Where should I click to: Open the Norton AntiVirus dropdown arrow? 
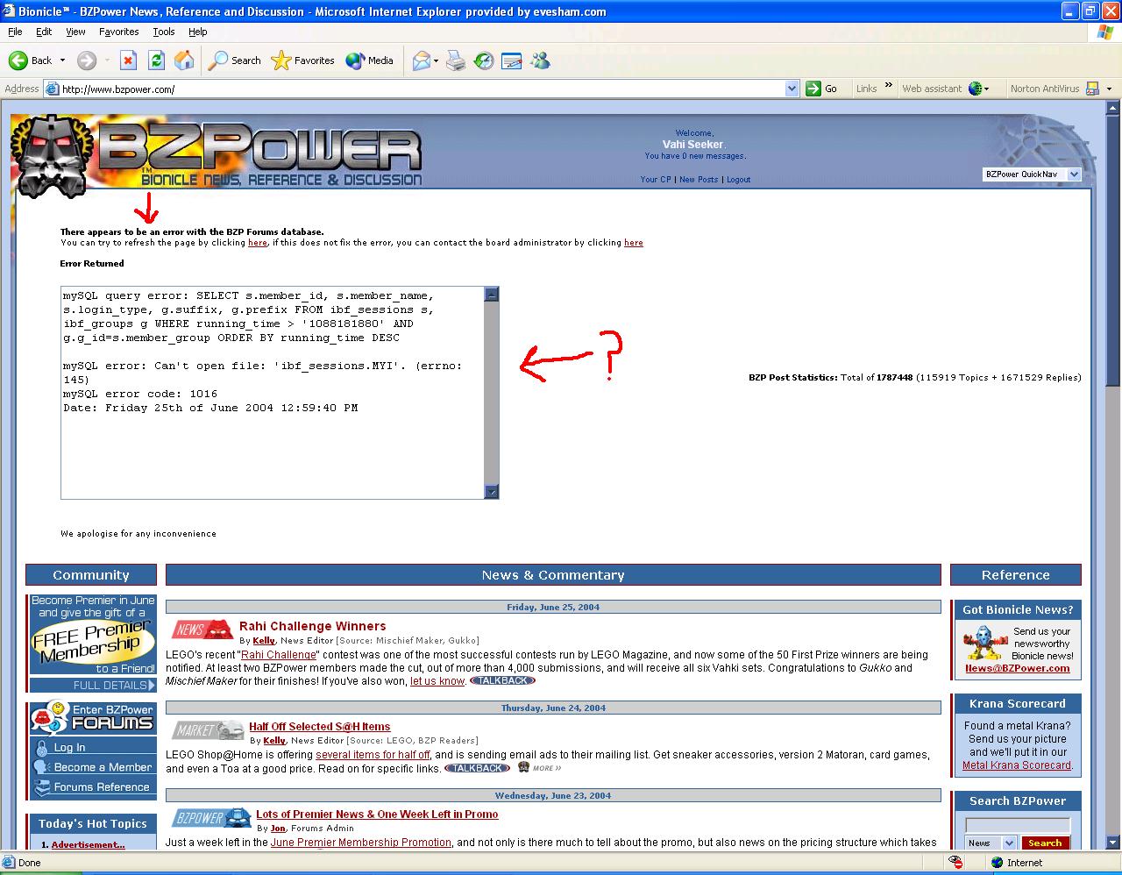[x=1109, y=89]
